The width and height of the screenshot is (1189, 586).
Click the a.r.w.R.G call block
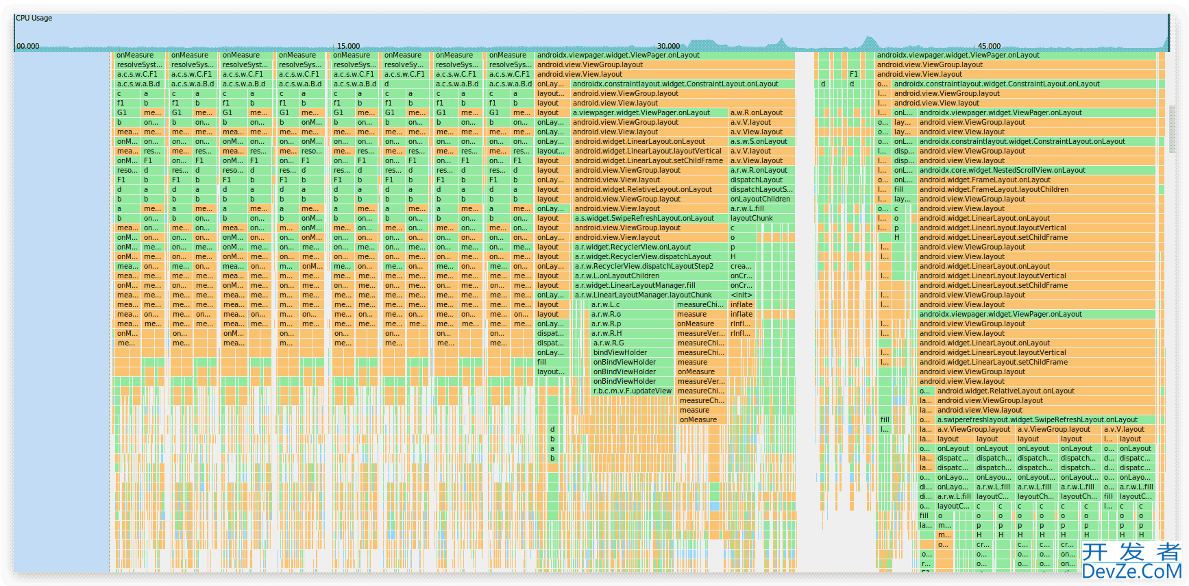point(633,343)
